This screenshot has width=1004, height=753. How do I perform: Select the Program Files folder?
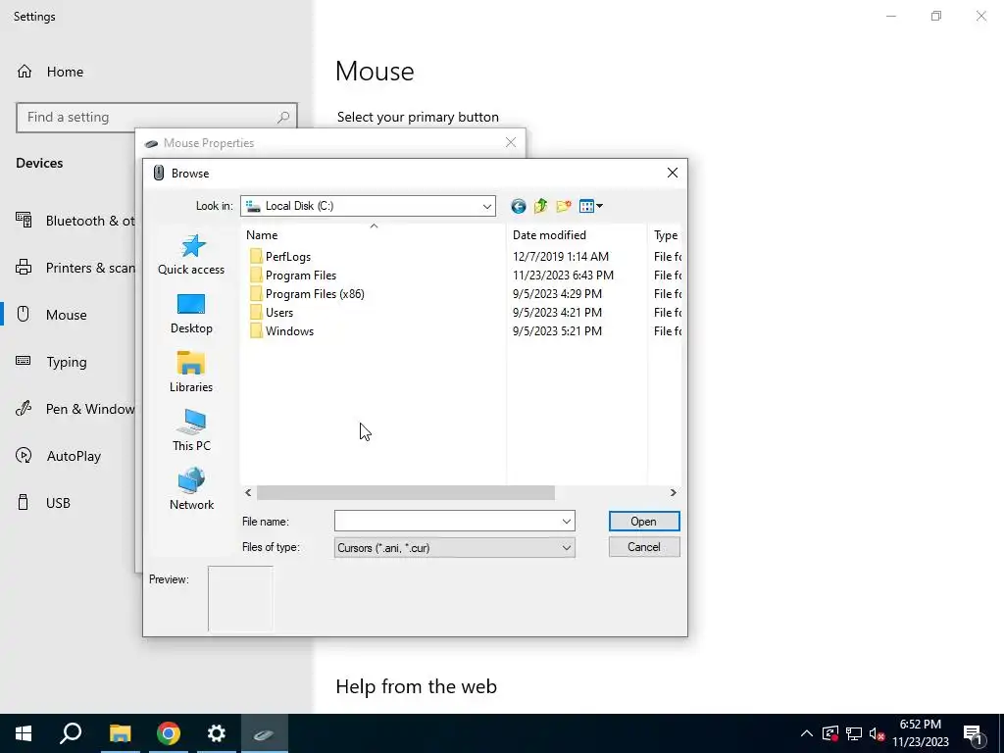[x=293, y=276]
